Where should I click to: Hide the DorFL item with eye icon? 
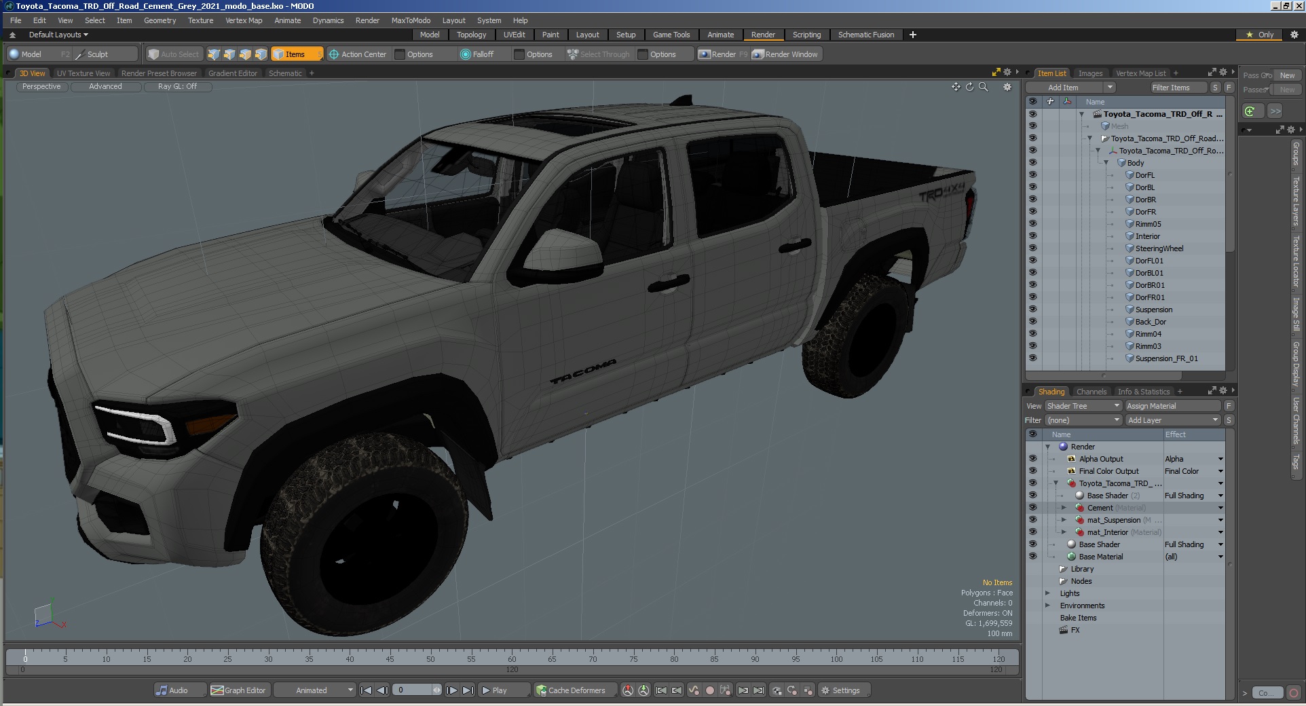tap(1032, 174)
